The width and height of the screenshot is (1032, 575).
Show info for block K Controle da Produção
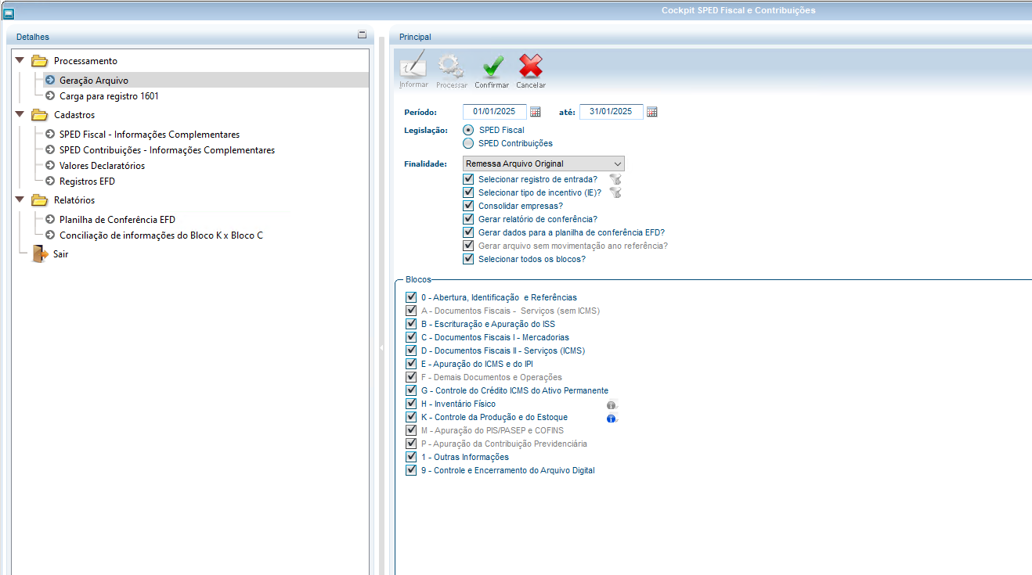click(612, 418)
